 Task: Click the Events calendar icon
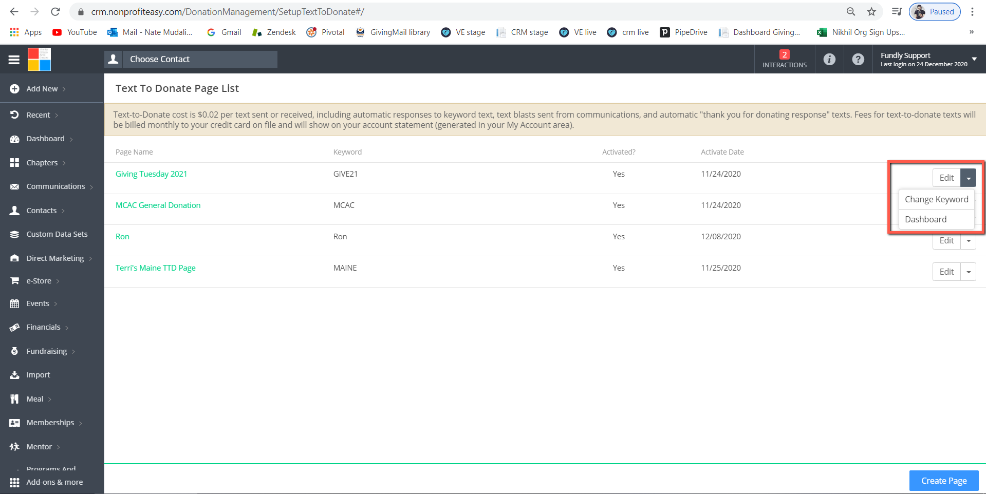(x=14, y=303)
